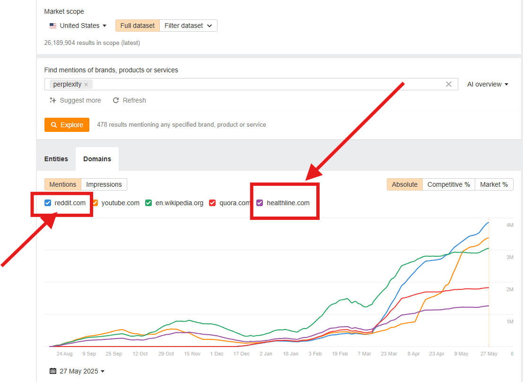Open the 27 May 2025 date dropdown
The width and height of the screenshot is (523, 382).
[77, 371]
